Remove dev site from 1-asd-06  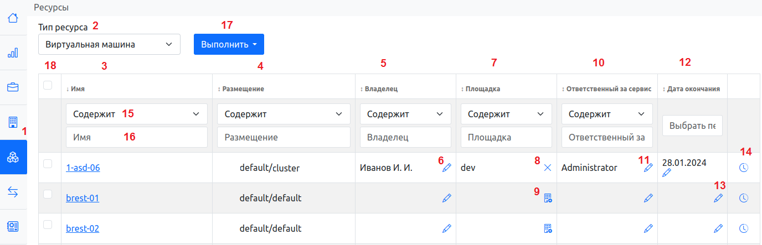pos(547,168)
